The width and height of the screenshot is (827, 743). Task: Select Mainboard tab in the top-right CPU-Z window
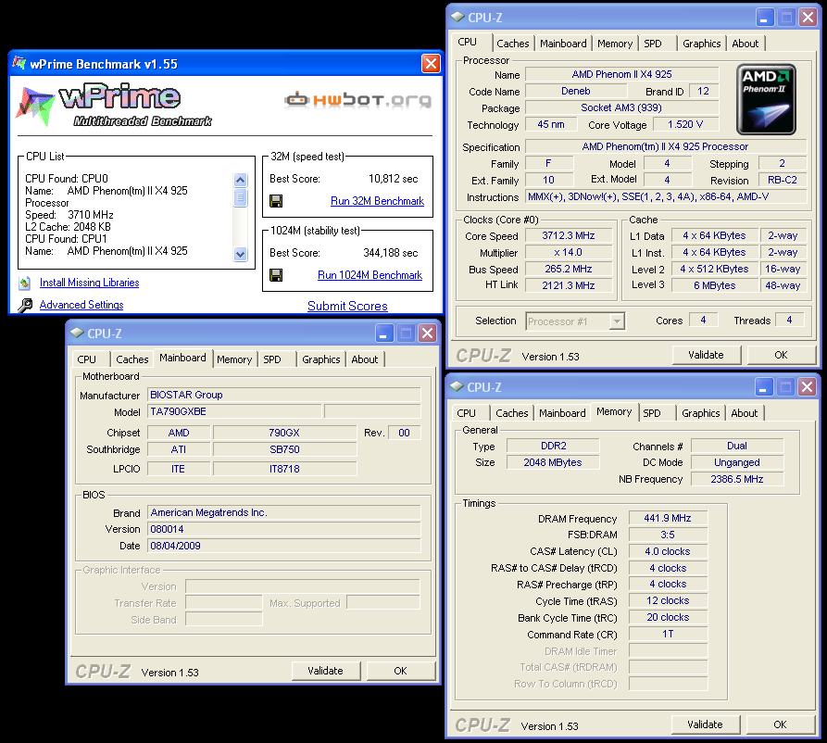pos(563,44)
